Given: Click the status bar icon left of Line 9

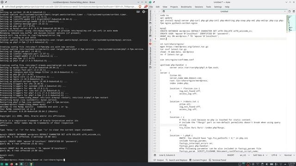Looking at the screenshot, I should pos(155,155).
